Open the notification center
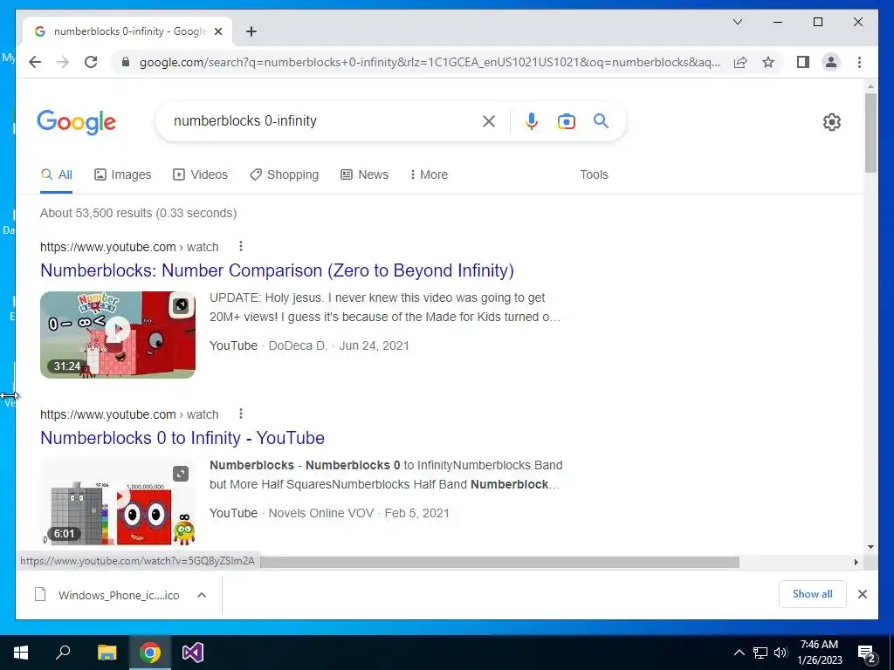The width and height of the screenshot is (894, 670). click(867, 653)
